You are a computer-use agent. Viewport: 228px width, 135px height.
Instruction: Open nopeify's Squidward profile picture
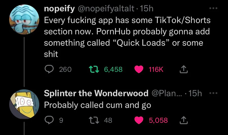[x=24, y=20]
